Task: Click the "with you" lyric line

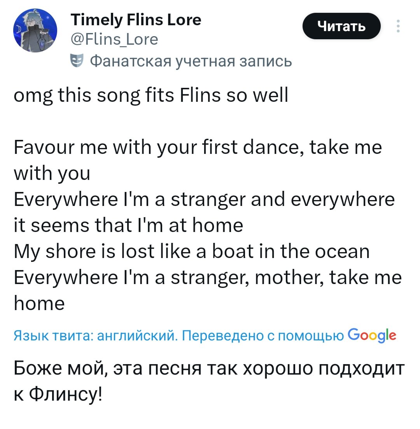Action: tap(52, 173)
